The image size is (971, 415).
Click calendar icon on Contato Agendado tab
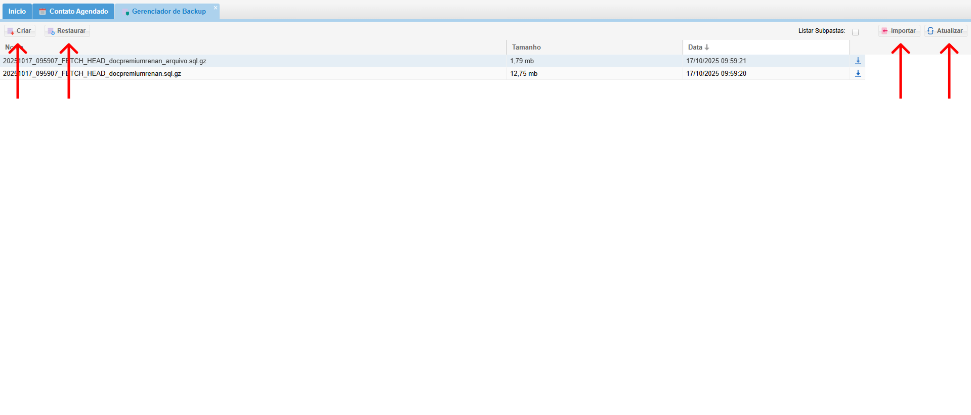43,12
